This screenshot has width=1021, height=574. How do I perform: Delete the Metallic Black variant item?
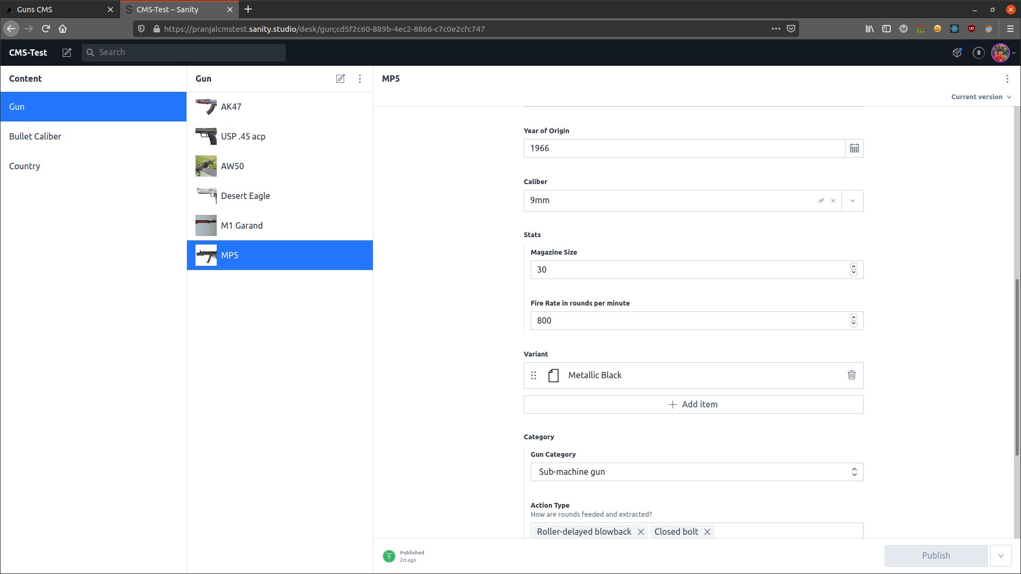click(852, 375)
